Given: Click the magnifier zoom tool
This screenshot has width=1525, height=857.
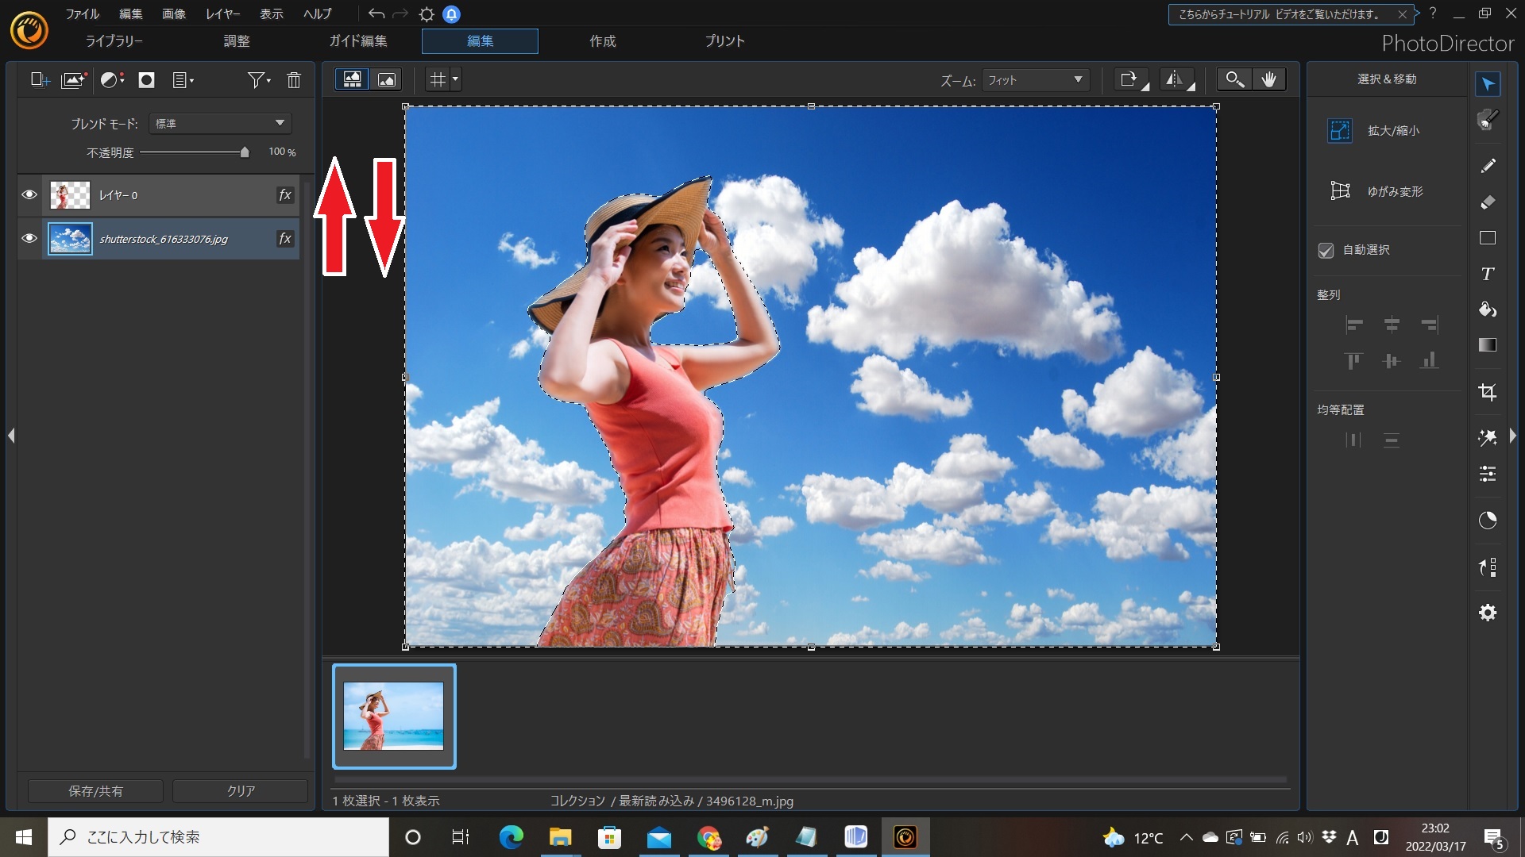Looking at the screenshot, I should (1234, 79).
